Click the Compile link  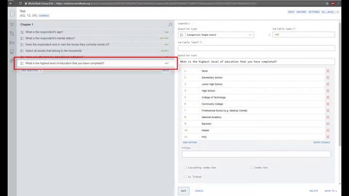(44, 16)
